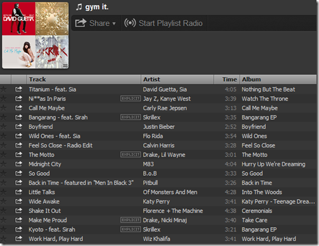This screenshot has width=319, height=246.
Task: Click Explicit badge on The Motto row
Action: (x=130, y=154)
